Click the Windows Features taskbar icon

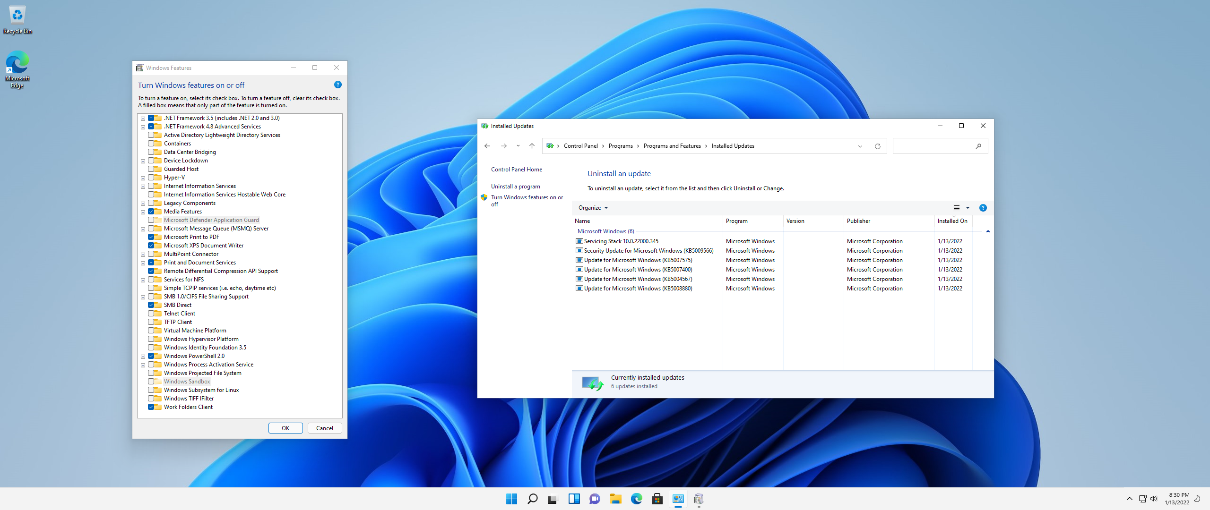699,499
